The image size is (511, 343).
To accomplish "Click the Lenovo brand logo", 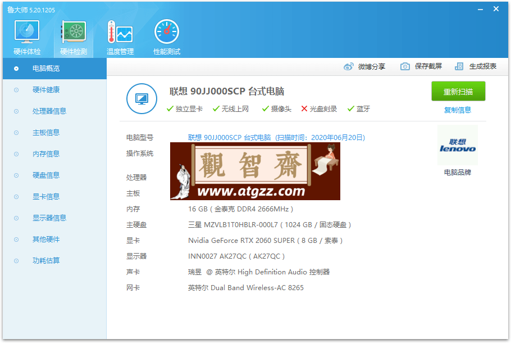I will (458, 145).
